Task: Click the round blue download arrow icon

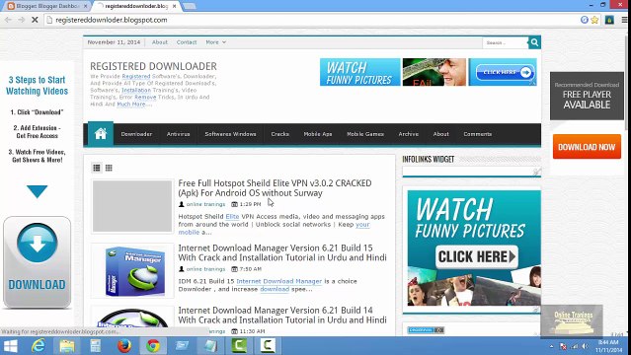Action: (x=37, y=243)
